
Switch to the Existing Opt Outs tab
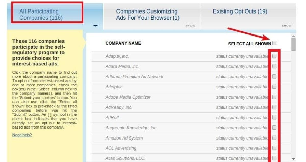click(x=240, y=11)
